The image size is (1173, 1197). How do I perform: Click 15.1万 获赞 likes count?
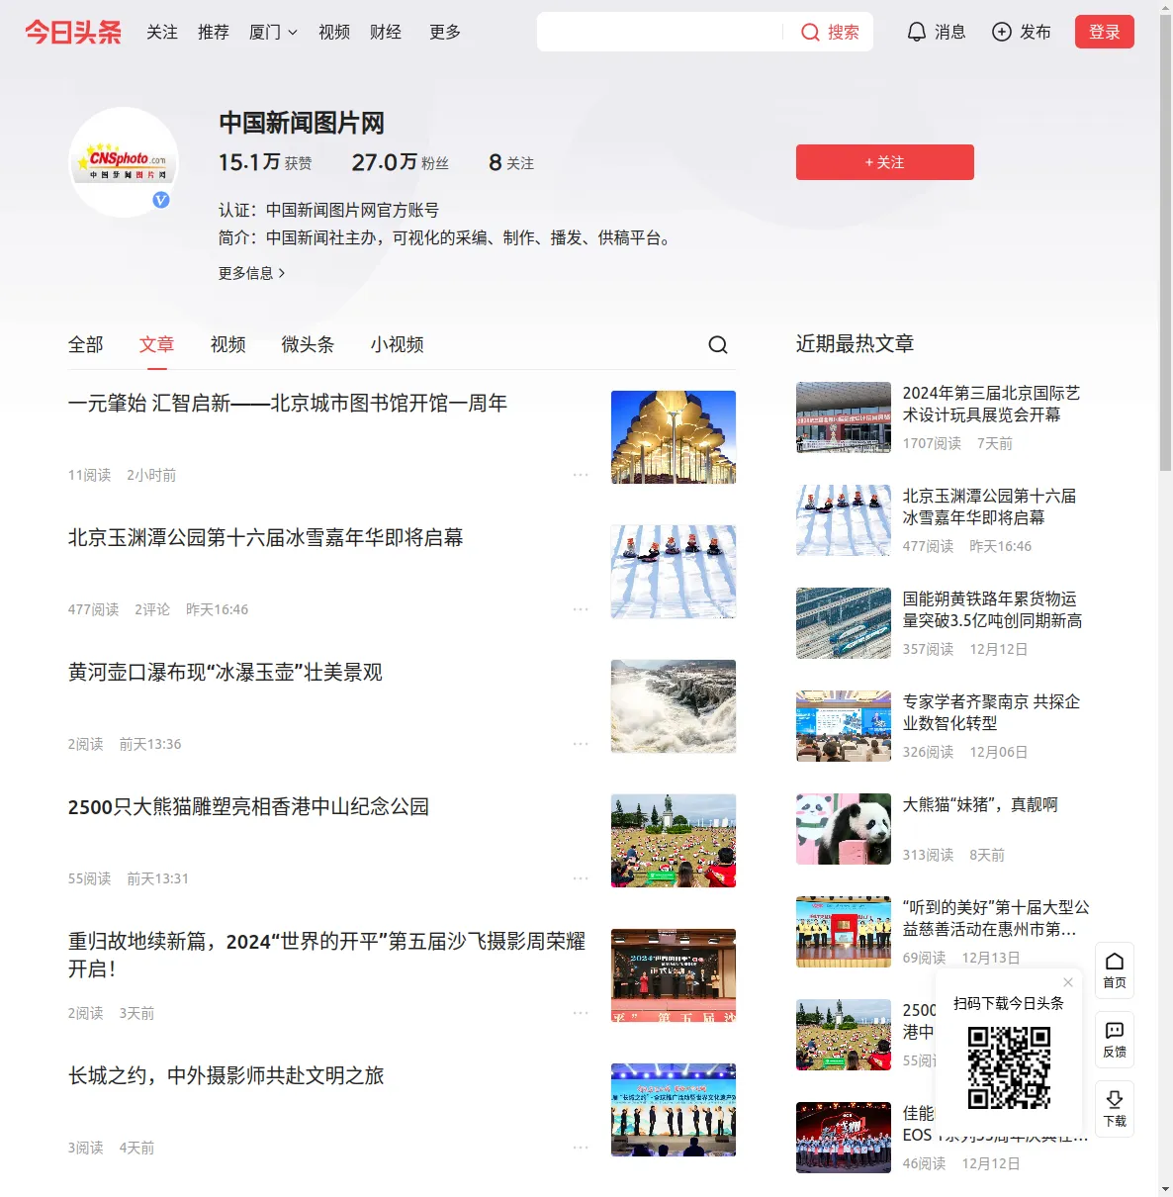coord(266,162)
